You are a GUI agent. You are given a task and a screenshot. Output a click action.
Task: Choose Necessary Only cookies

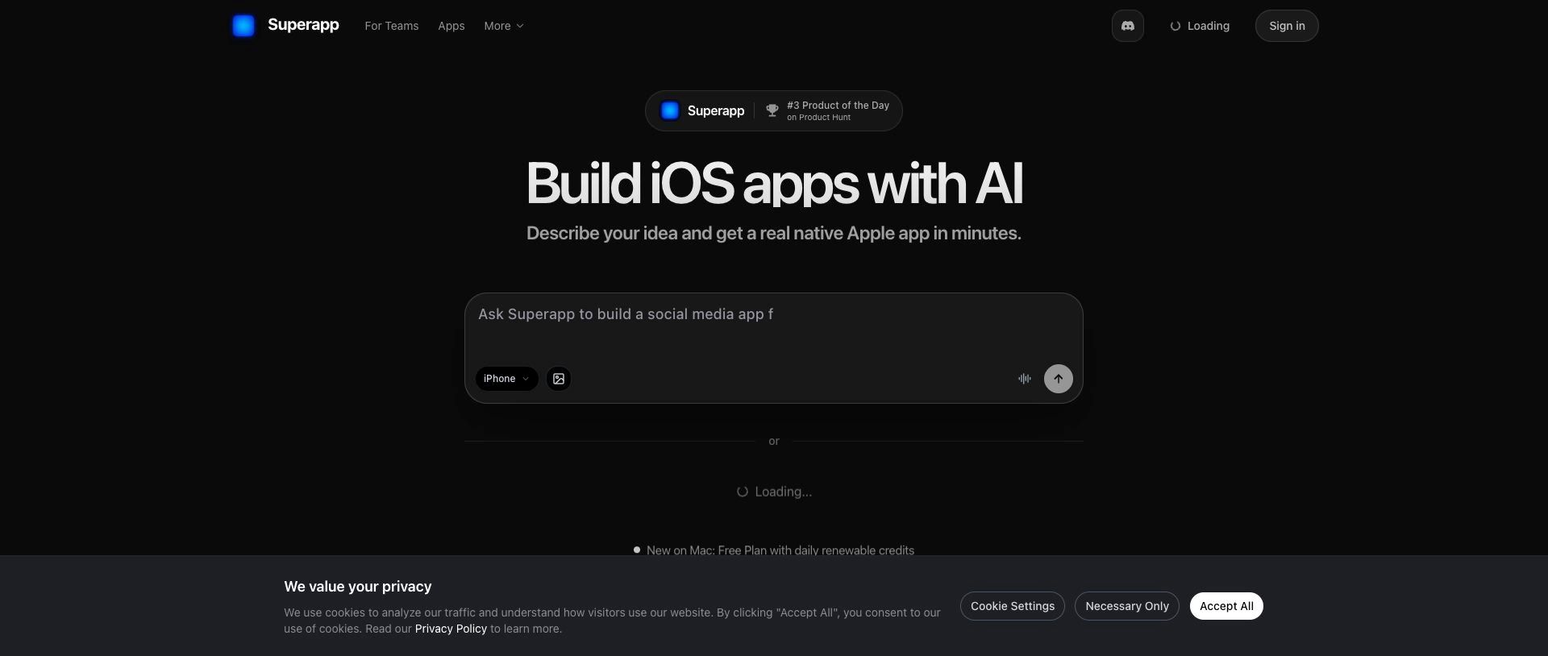coord(1126,606)
